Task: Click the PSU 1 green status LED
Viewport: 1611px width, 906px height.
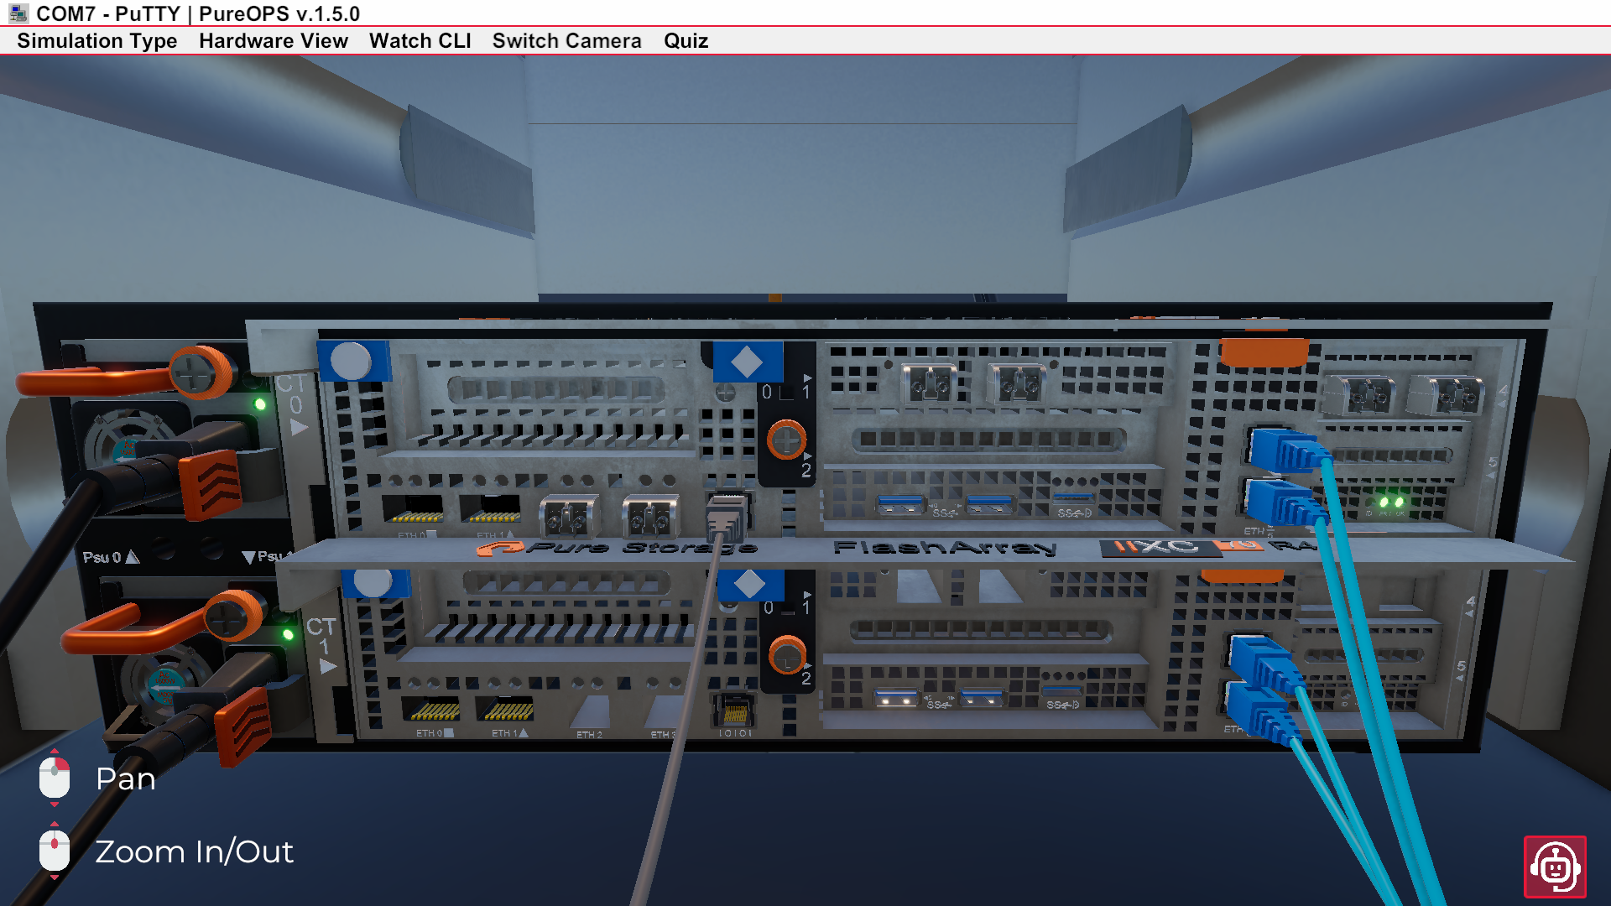Action: click(288, 635)
